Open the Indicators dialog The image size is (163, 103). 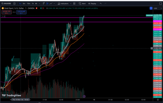coord(63,4)
